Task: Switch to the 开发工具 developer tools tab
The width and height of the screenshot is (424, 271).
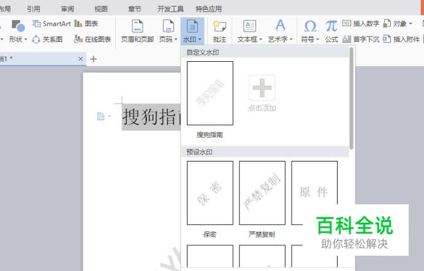Action: click(x=170, y=9)
